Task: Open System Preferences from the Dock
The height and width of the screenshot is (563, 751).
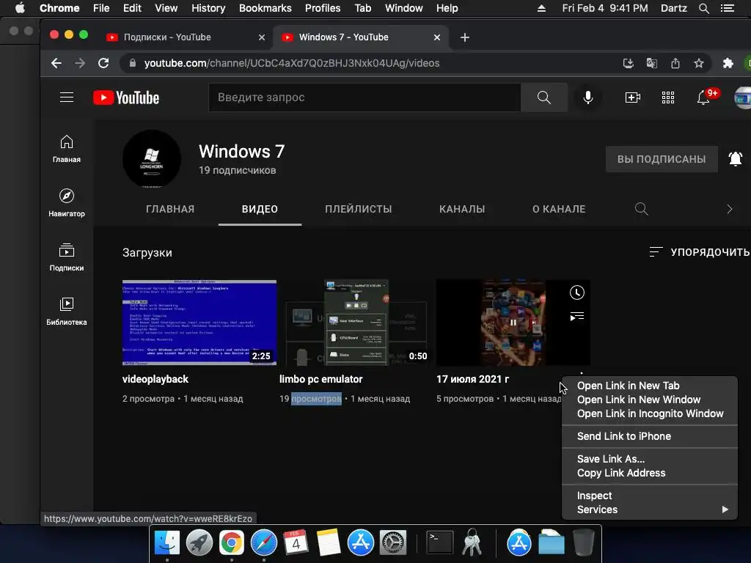Action: tap(393, 542)
